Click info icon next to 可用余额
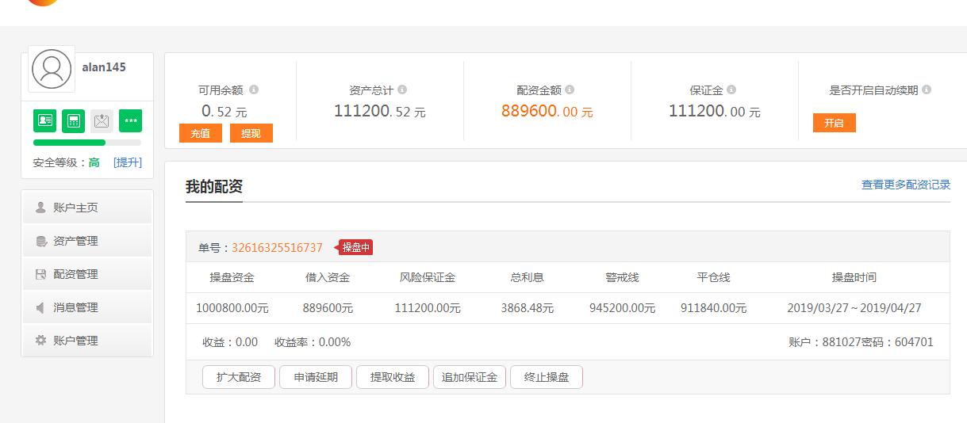 point(254,90)
